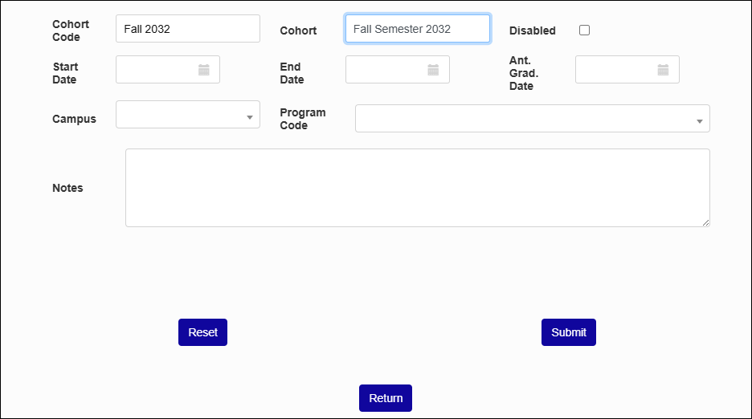752x419 pixels.
Task: Focus the End Date text field
Action: (386, 70)
